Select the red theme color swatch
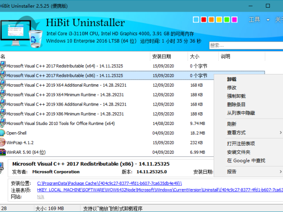Screen dimensions: 283x212 point(203,19)
